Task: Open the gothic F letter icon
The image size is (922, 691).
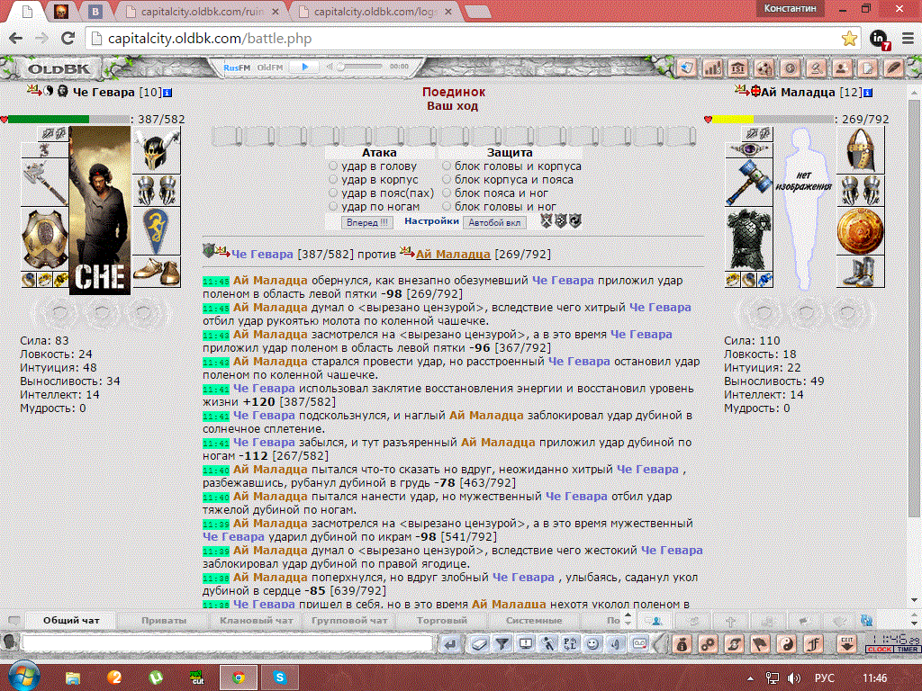Action: 813,644
